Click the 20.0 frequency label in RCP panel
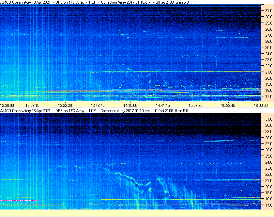This screenshot has height=217, width=274. 269,78
